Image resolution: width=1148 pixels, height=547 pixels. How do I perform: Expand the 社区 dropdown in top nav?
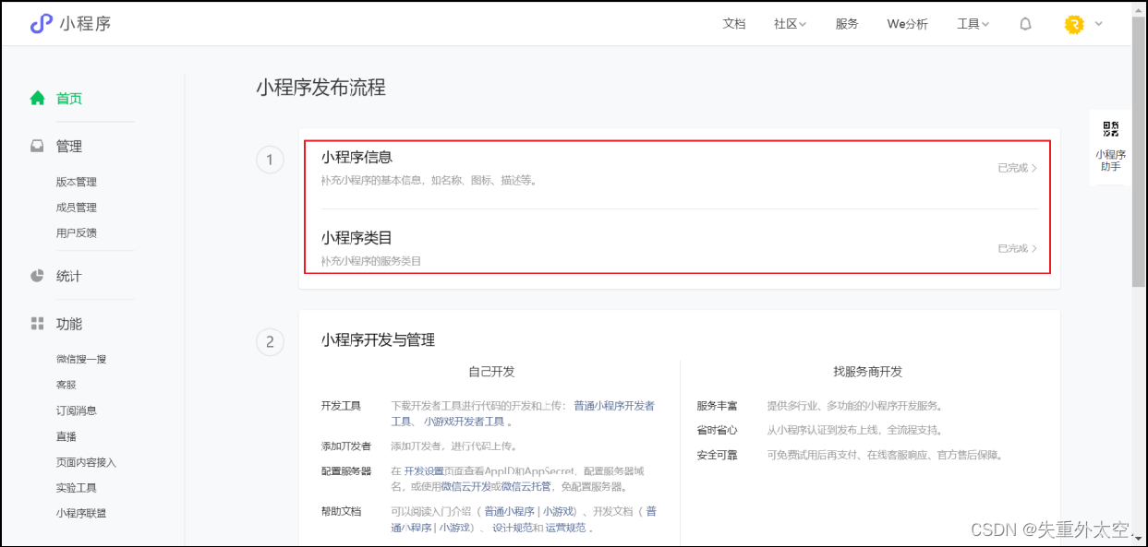click(x=790, y=25)
